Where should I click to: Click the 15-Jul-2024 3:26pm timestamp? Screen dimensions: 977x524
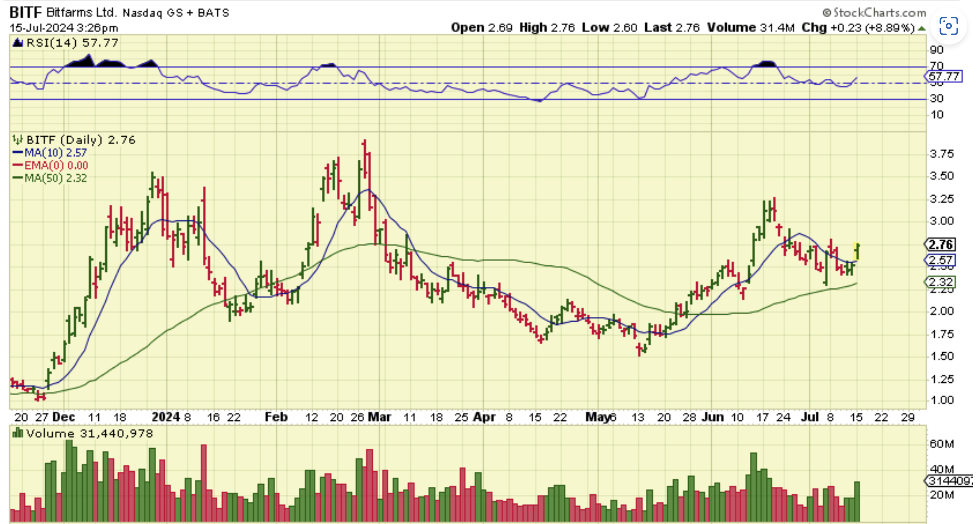[x=64, y=28]
